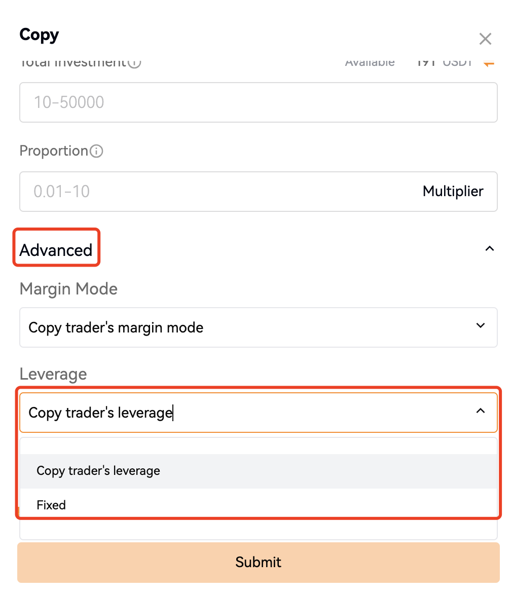This screenshot has width=512, height=594.
Task: Click the Margin Mode dropdown arrow
Action: tap(481, 326)
